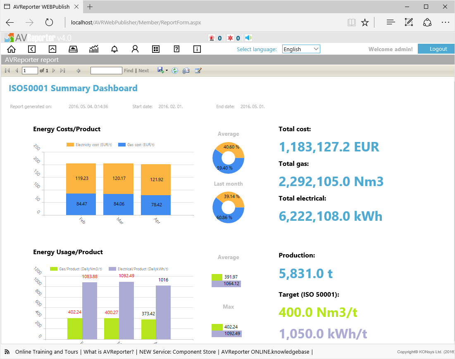Click the report find text box

106,71
